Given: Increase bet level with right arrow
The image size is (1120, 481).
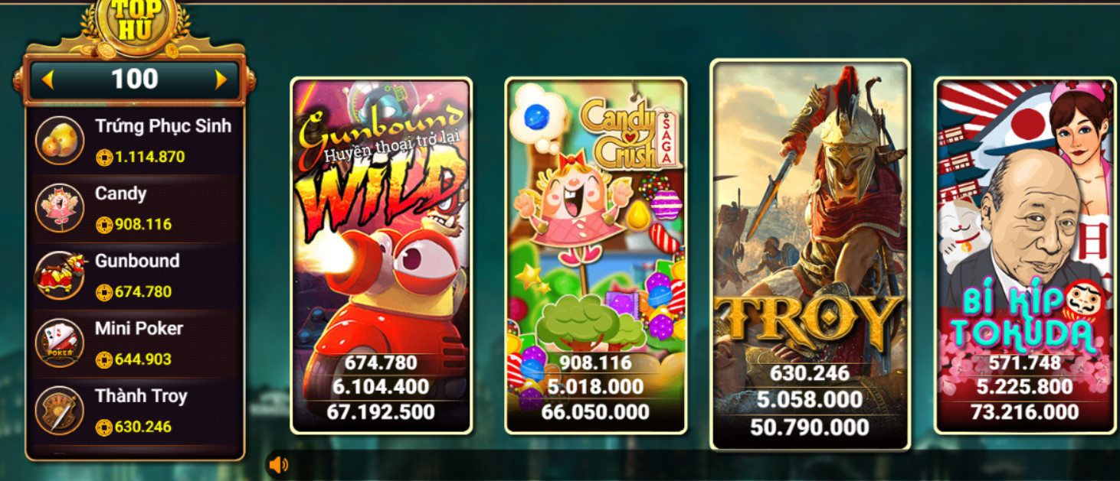Looking at the screenshot, I should coord(221,80).
